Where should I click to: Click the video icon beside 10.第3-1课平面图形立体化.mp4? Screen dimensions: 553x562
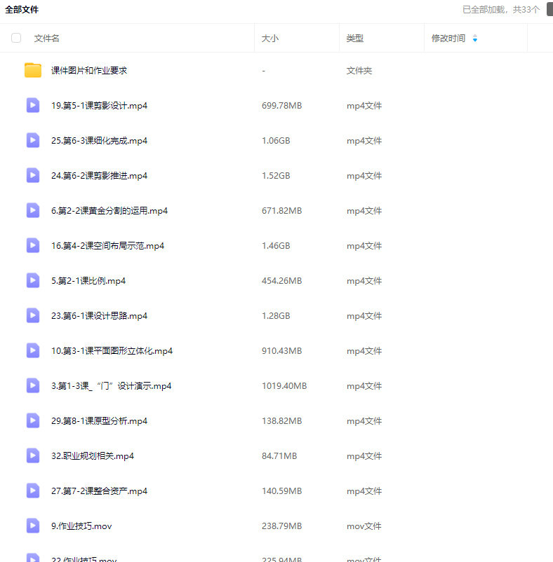(33, 350)
